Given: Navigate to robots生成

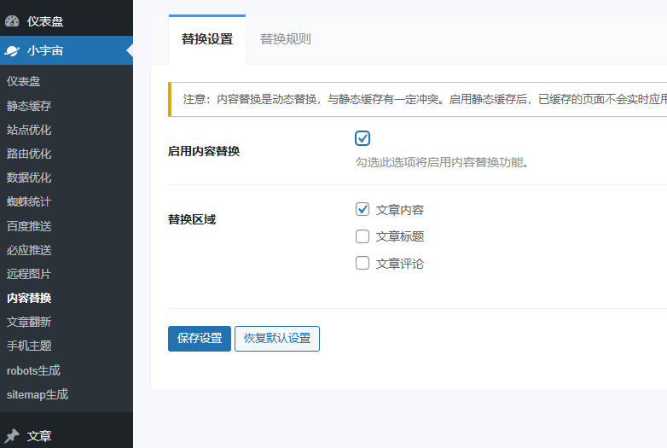Looking at the screenshot, I should pos(33,370).
